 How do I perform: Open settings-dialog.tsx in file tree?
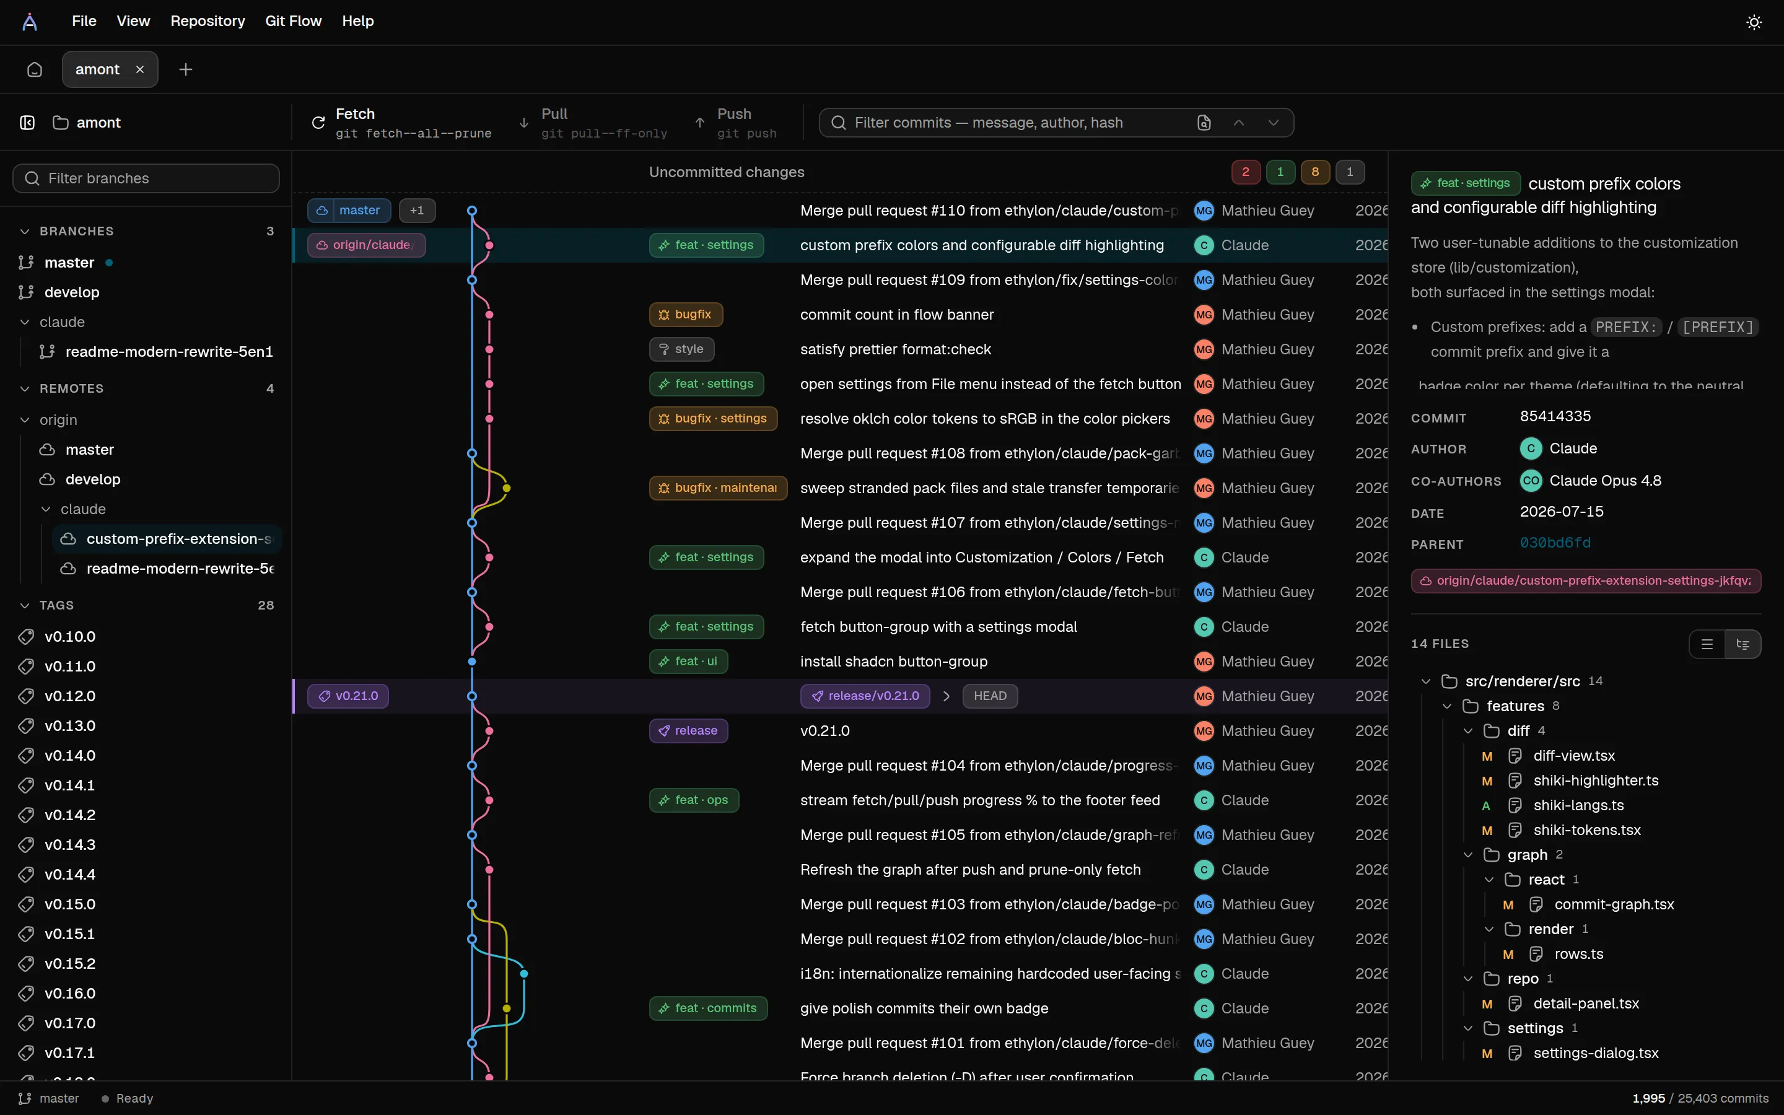coord(1595,1053)
